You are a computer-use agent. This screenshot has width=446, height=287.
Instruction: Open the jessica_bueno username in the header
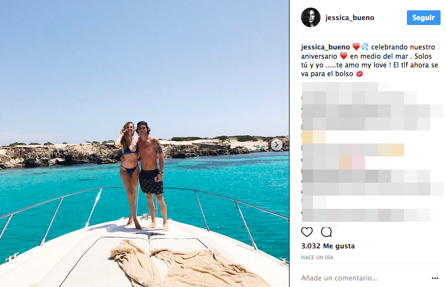point(350,17)
